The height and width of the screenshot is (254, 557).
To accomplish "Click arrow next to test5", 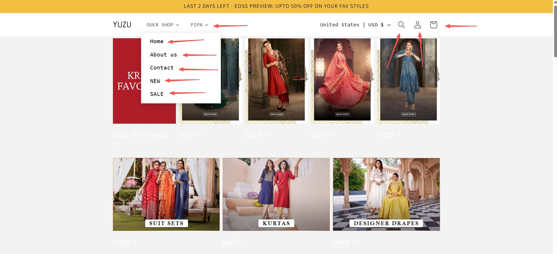I will point(399,135).
